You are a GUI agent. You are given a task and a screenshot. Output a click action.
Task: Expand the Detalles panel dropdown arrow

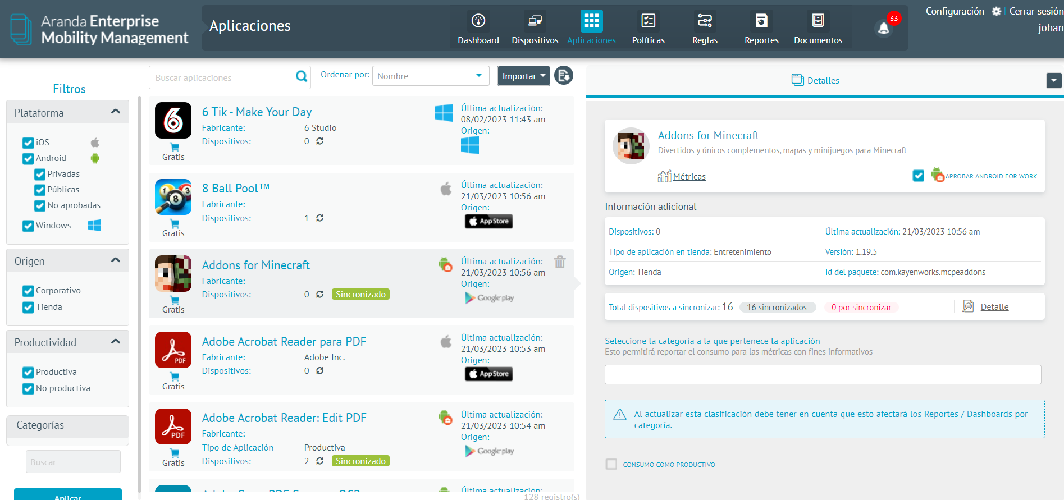1054,80
